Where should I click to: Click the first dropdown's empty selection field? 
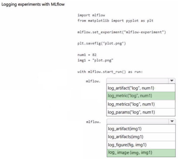coord(137,81)
